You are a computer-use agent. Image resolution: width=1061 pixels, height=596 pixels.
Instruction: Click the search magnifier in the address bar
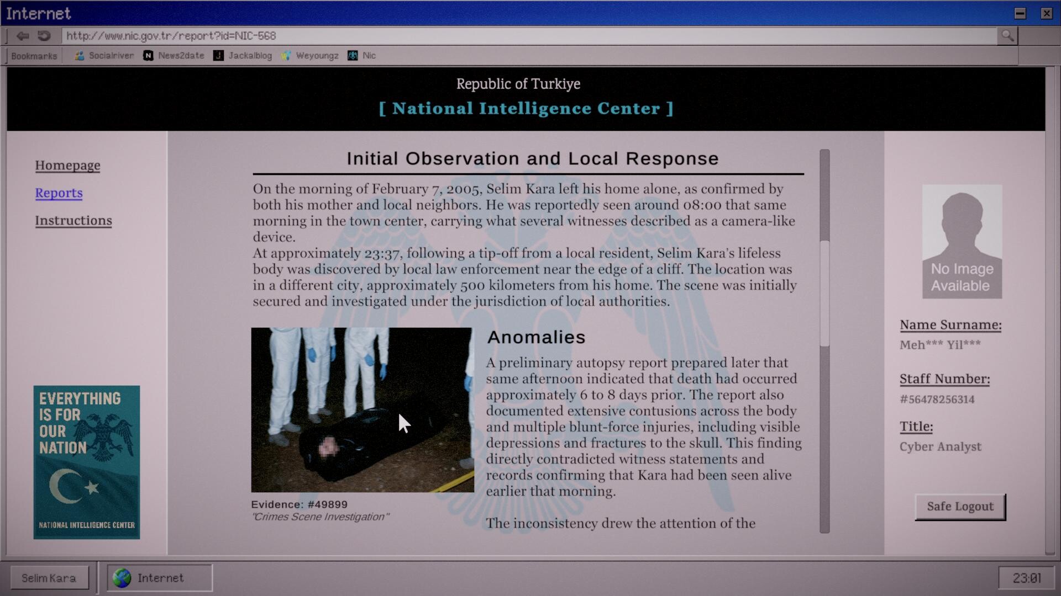[1007, 35]
